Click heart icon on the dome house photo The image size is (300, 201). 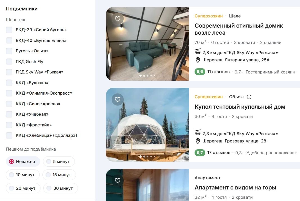[x=118, y=99]
